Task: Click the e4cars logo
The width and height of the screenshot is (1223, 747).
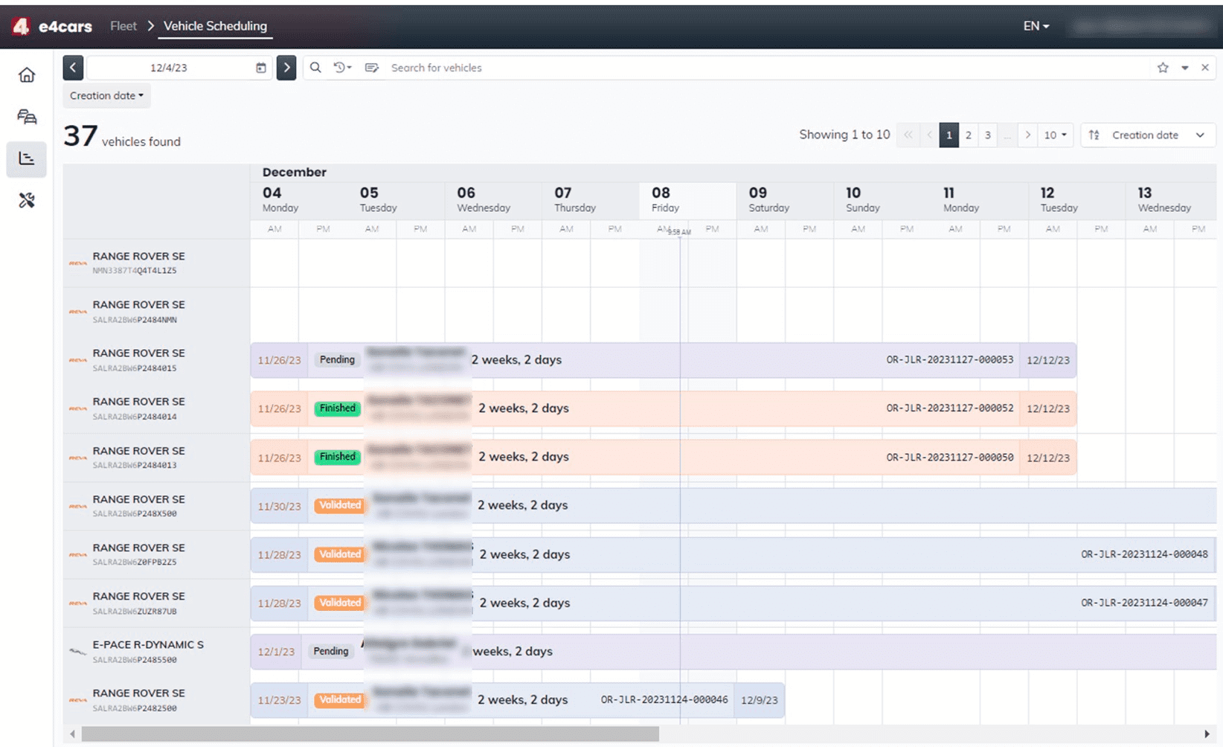Action: click(x=51, y=26)
